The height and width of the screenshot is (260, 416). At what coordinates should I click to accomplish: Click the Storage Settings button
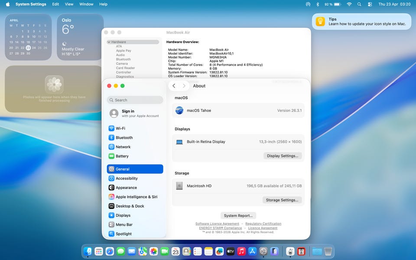pyautogui.click(x=282, y=200)
